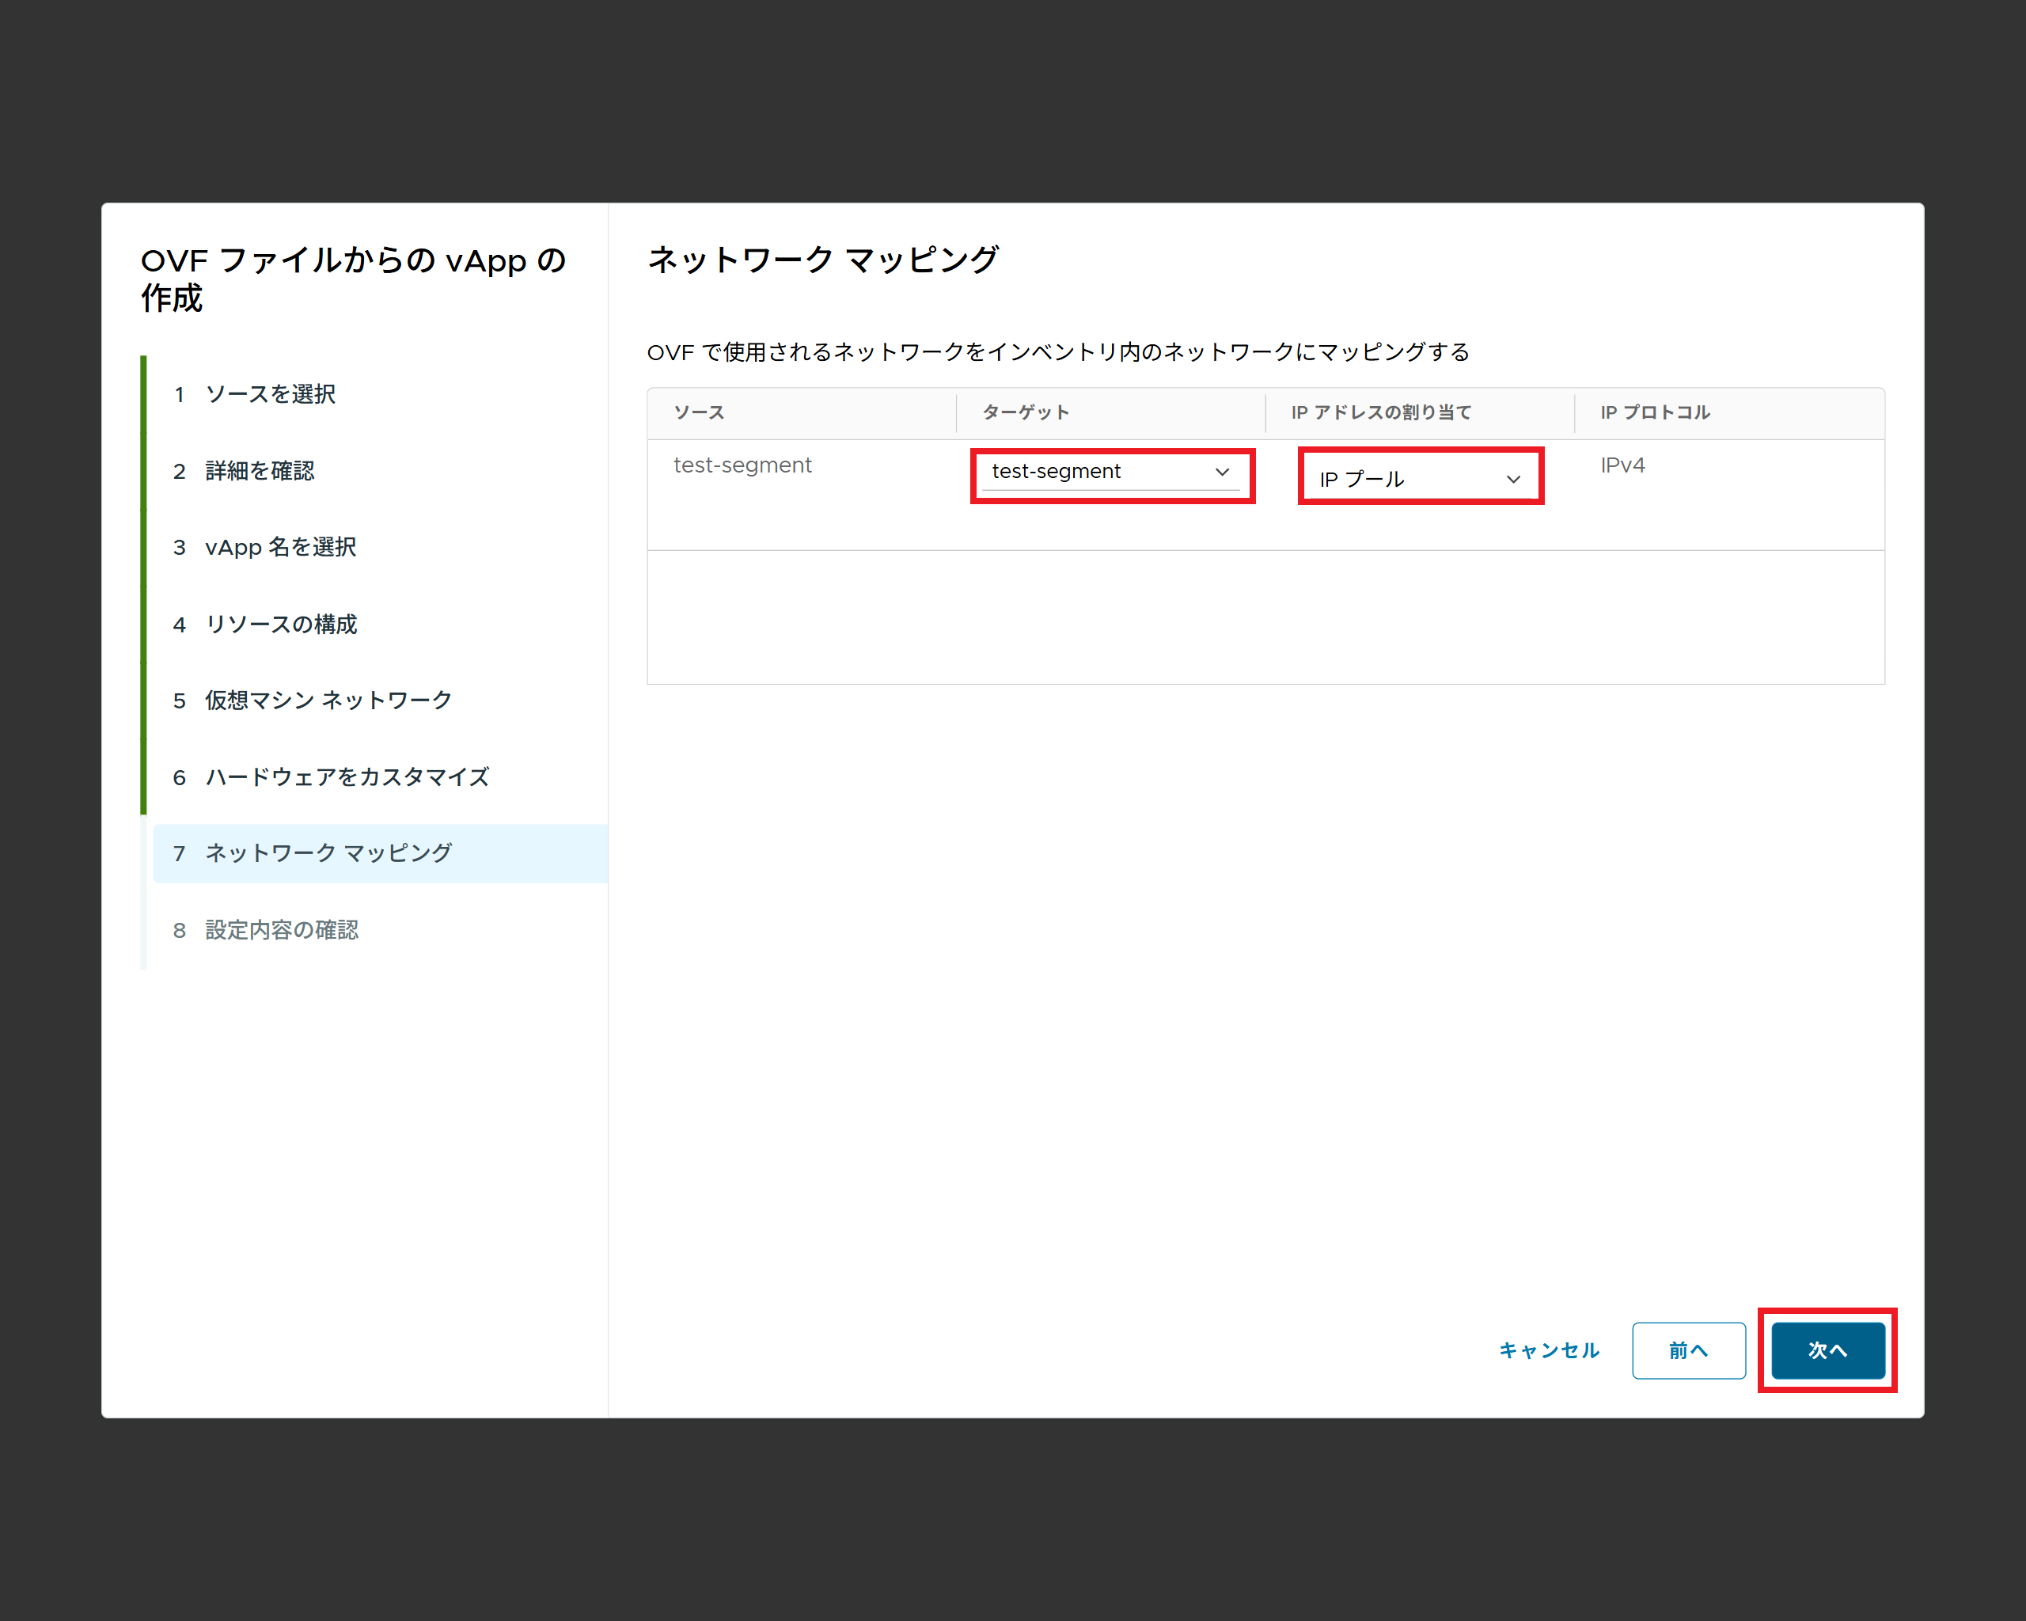Image resolution: width=2026 pixels, height=1621 pixels.
Task: Click the test-segment source cell
Action: 742,466
